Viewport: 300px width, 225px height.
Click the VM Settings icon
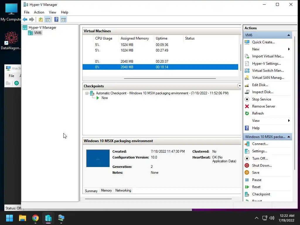[247, 151]
